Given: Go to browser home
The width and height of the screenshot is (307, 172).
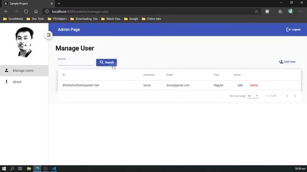Looking at the screenshot, I should [x=36, y=11].
